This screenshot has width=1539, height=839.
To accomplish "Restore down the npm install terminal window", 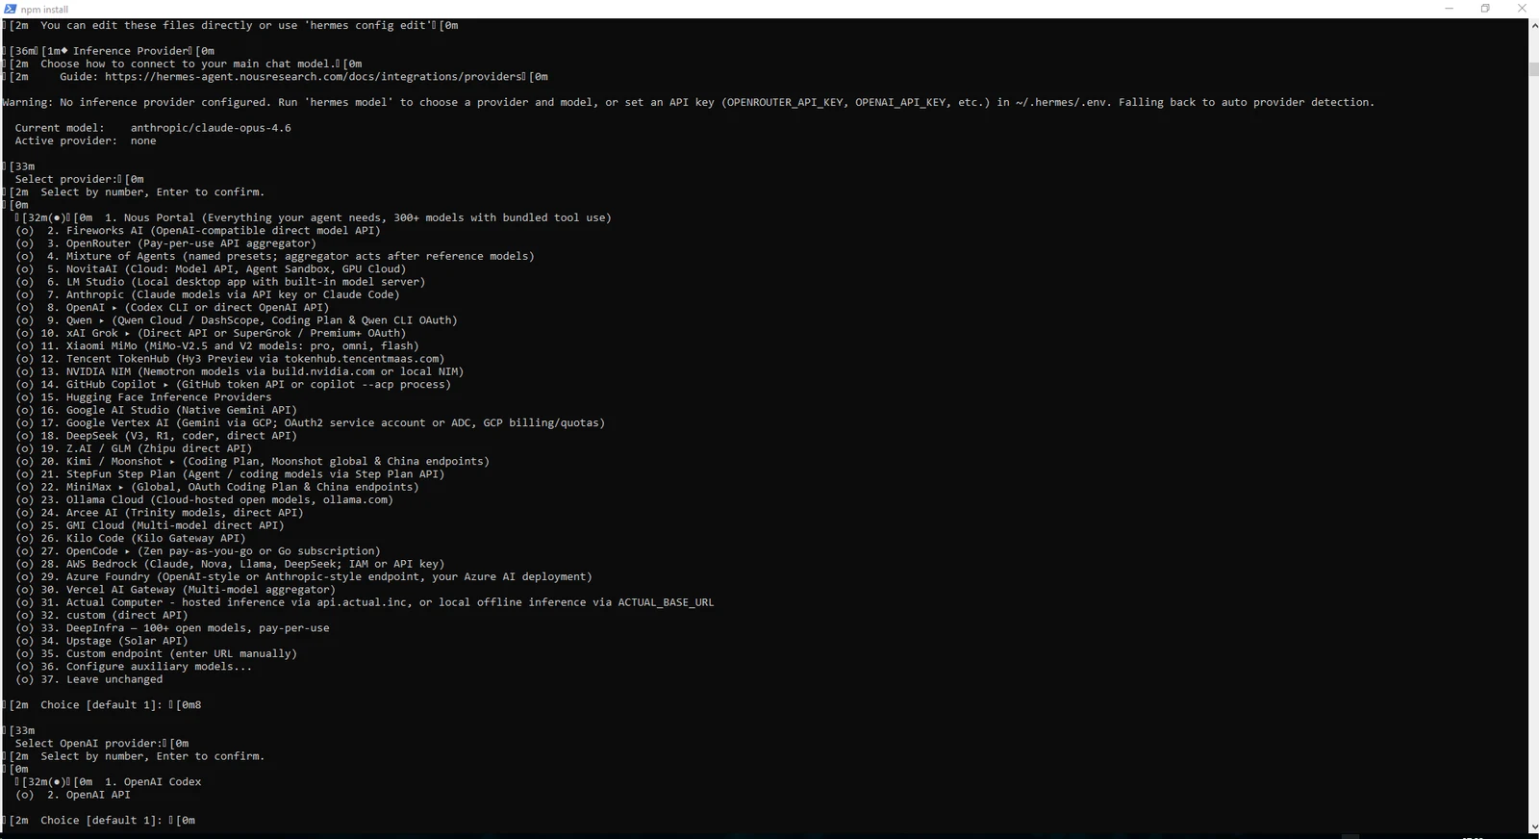I will click(1485, 9).
